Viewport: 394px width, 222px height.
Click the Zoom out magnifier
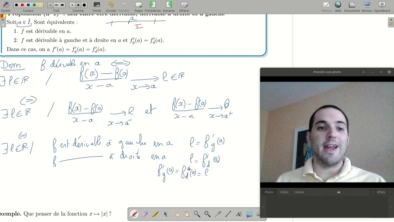click(207, 214)
